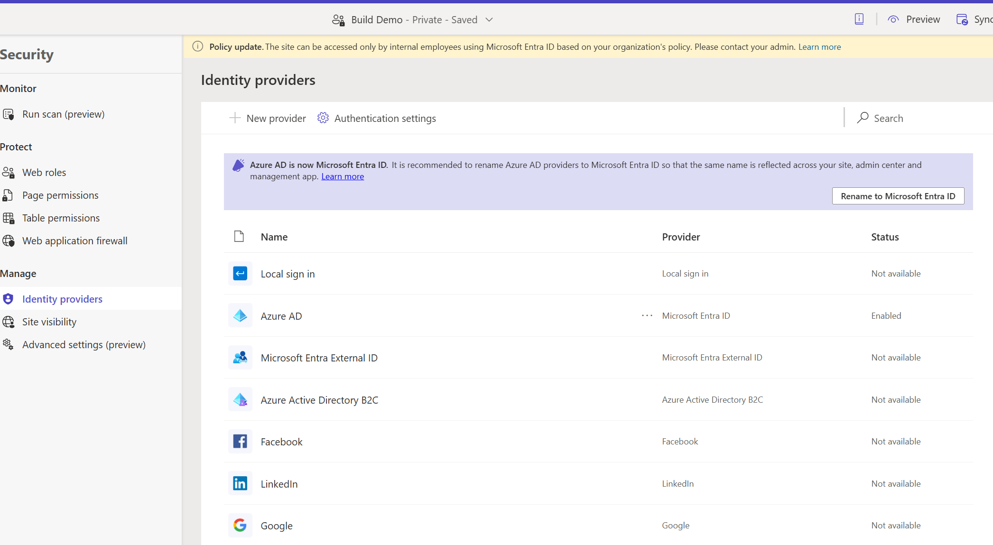The width and height of the screenshot is (993, 545).
Task: Click Not available status for Local sign in
Action: (896, 274)
